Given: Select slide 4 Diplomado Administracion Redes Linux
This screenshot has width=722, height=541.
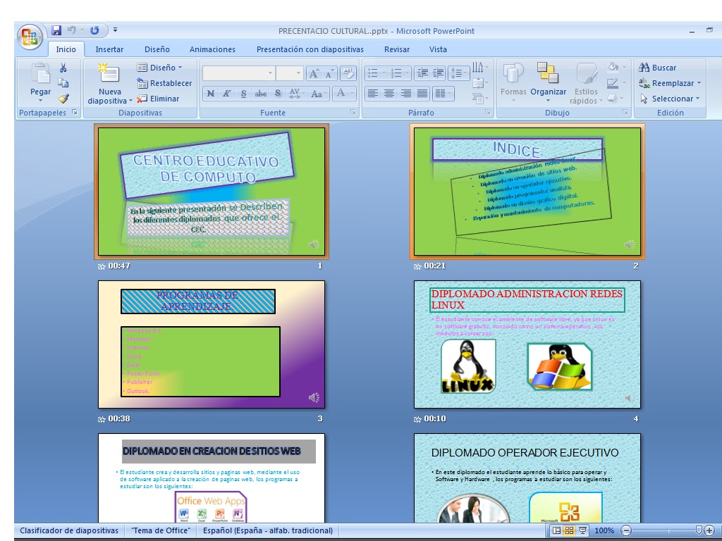Looking at the screenshot, I should pos(527,344).
